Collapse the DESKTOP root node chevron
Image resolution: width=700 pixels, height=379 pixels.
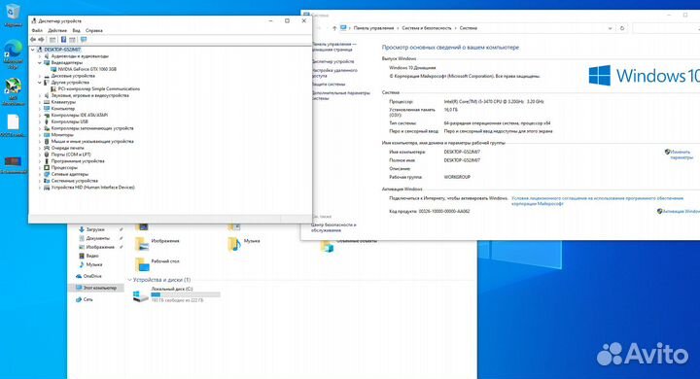33,50
